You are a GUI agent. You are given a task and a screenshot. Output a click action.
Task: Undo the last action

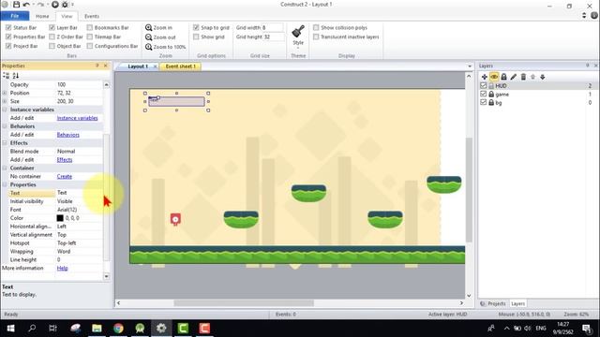pos(26,5)
